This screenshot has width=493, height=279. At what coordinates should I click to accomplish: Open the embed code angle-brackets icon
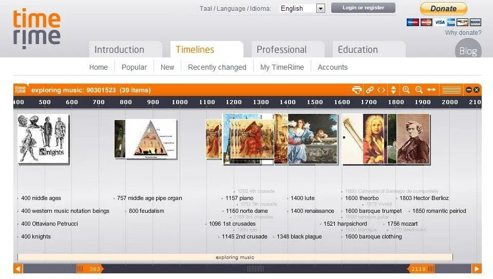click(x=381, y=90)
